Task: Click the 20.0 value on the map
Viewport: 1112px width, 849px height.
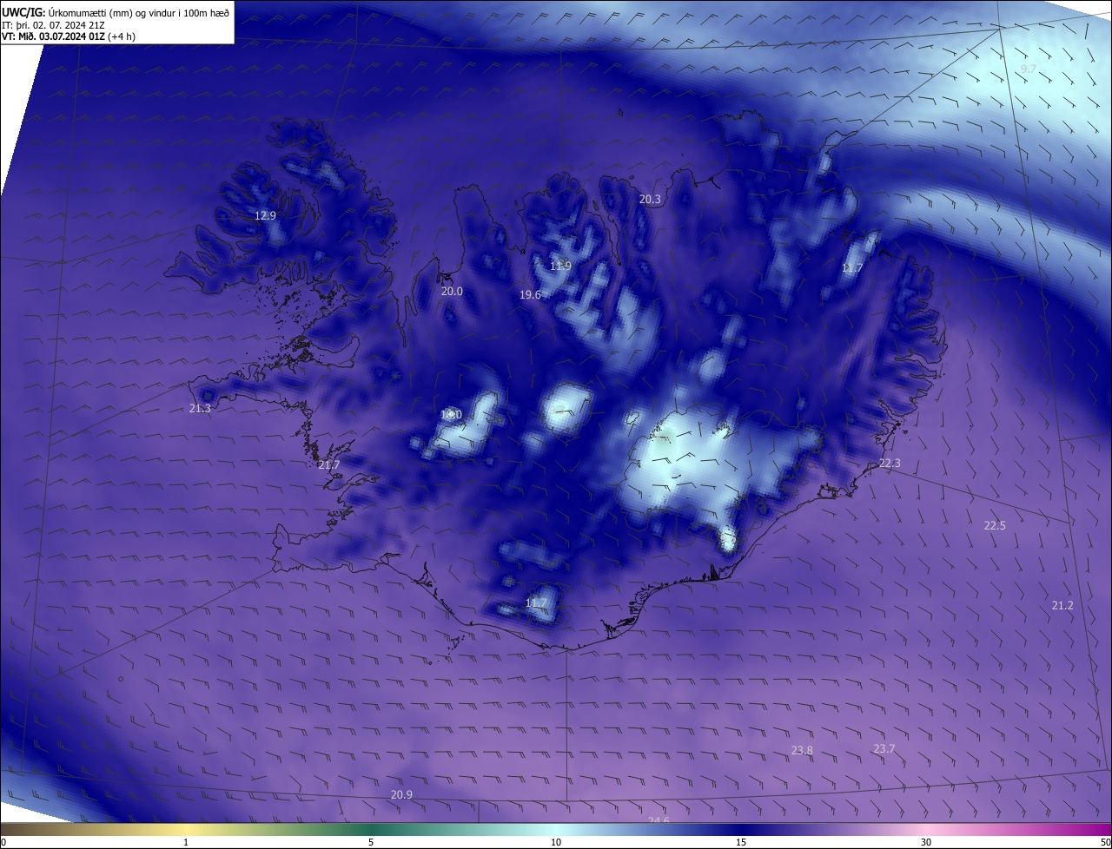Action: pos(452,292)
